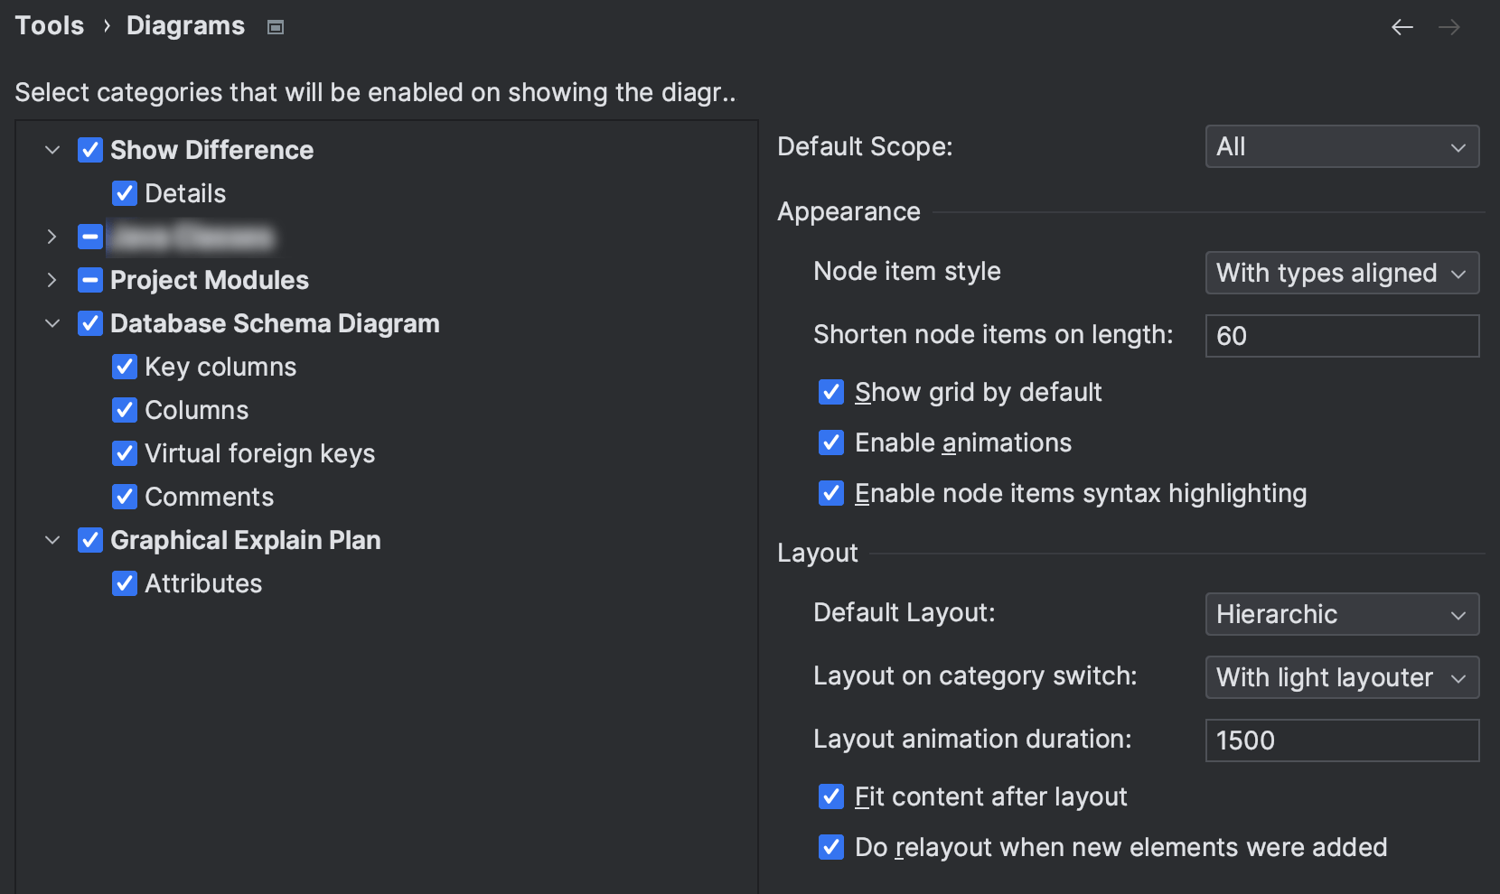Toggle the Virtual foreign keys checkbox
The width and height of the screenshot is (1500, 894).
[x=125, y=453]
